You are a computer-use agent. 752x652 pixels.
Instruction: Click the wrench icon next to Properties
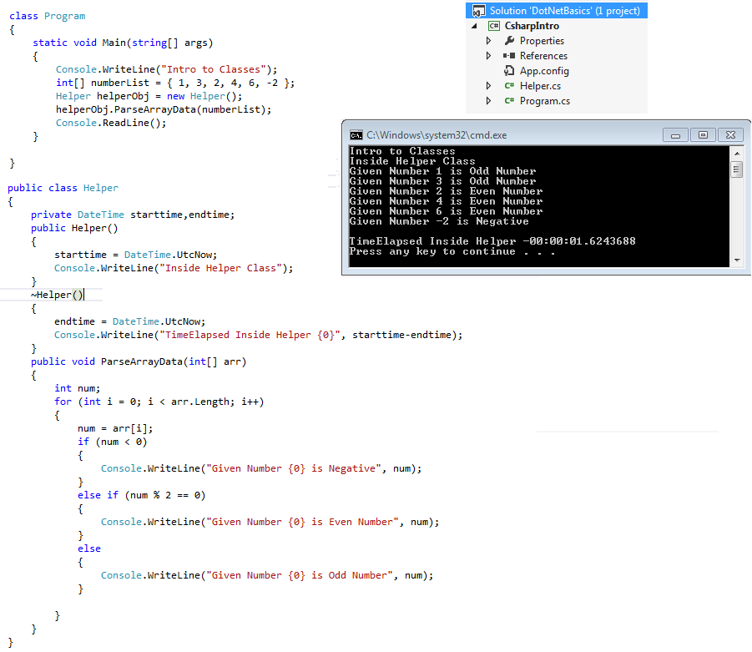pos(510,40)
